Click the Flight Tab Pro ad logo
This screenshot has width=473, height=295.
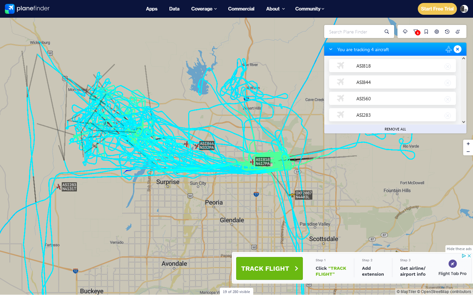coord(453,264)
